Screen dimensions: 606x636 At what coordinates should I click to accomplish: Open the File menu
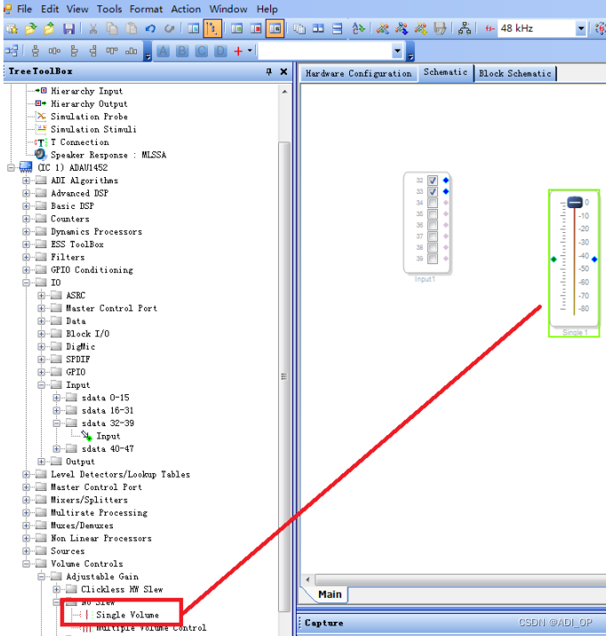(24, 9)
